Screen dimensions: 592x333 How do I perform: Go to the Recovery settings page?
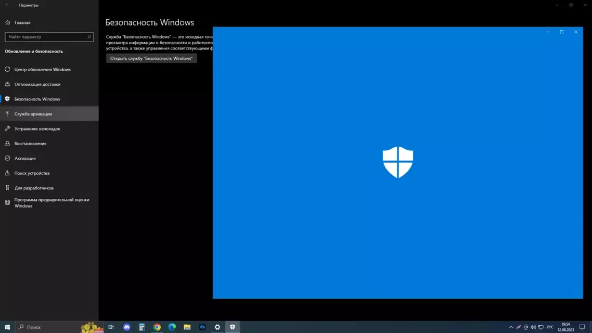click(30, 144)
